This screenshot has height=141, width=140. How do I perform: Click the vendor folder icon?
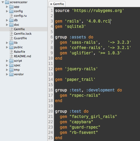11,74
